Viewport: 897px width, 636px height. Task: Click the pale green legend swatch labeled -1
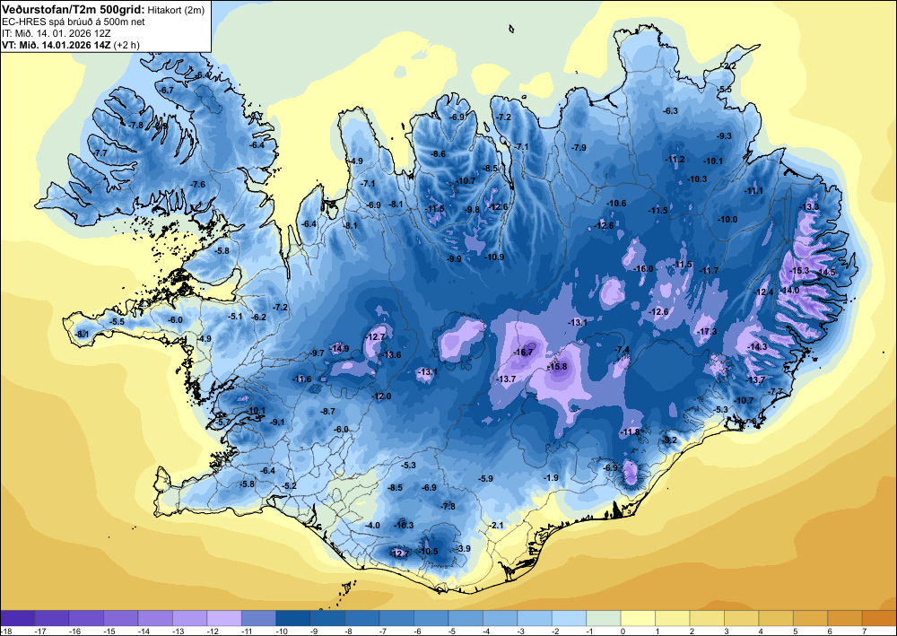tap(604, 618)
